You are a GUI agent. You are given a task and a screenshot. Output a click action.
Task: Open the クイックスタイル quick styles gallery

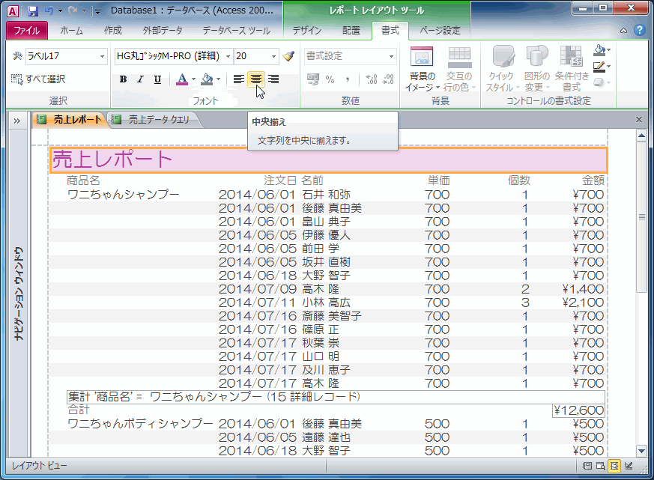pos(502,69)
